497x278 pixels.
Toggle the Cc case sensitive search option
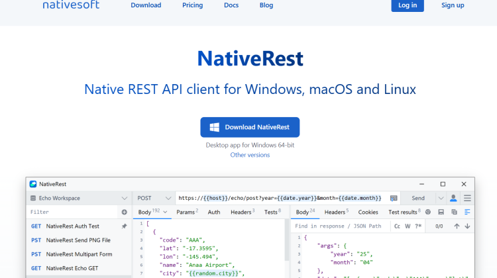pos(397,226)
